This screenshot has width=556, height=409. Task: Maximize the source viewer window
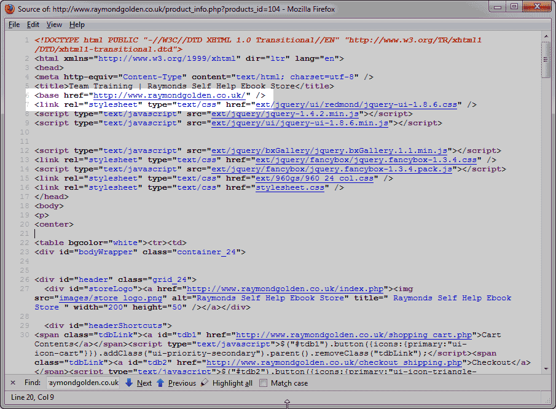click(x=514, y=6)
